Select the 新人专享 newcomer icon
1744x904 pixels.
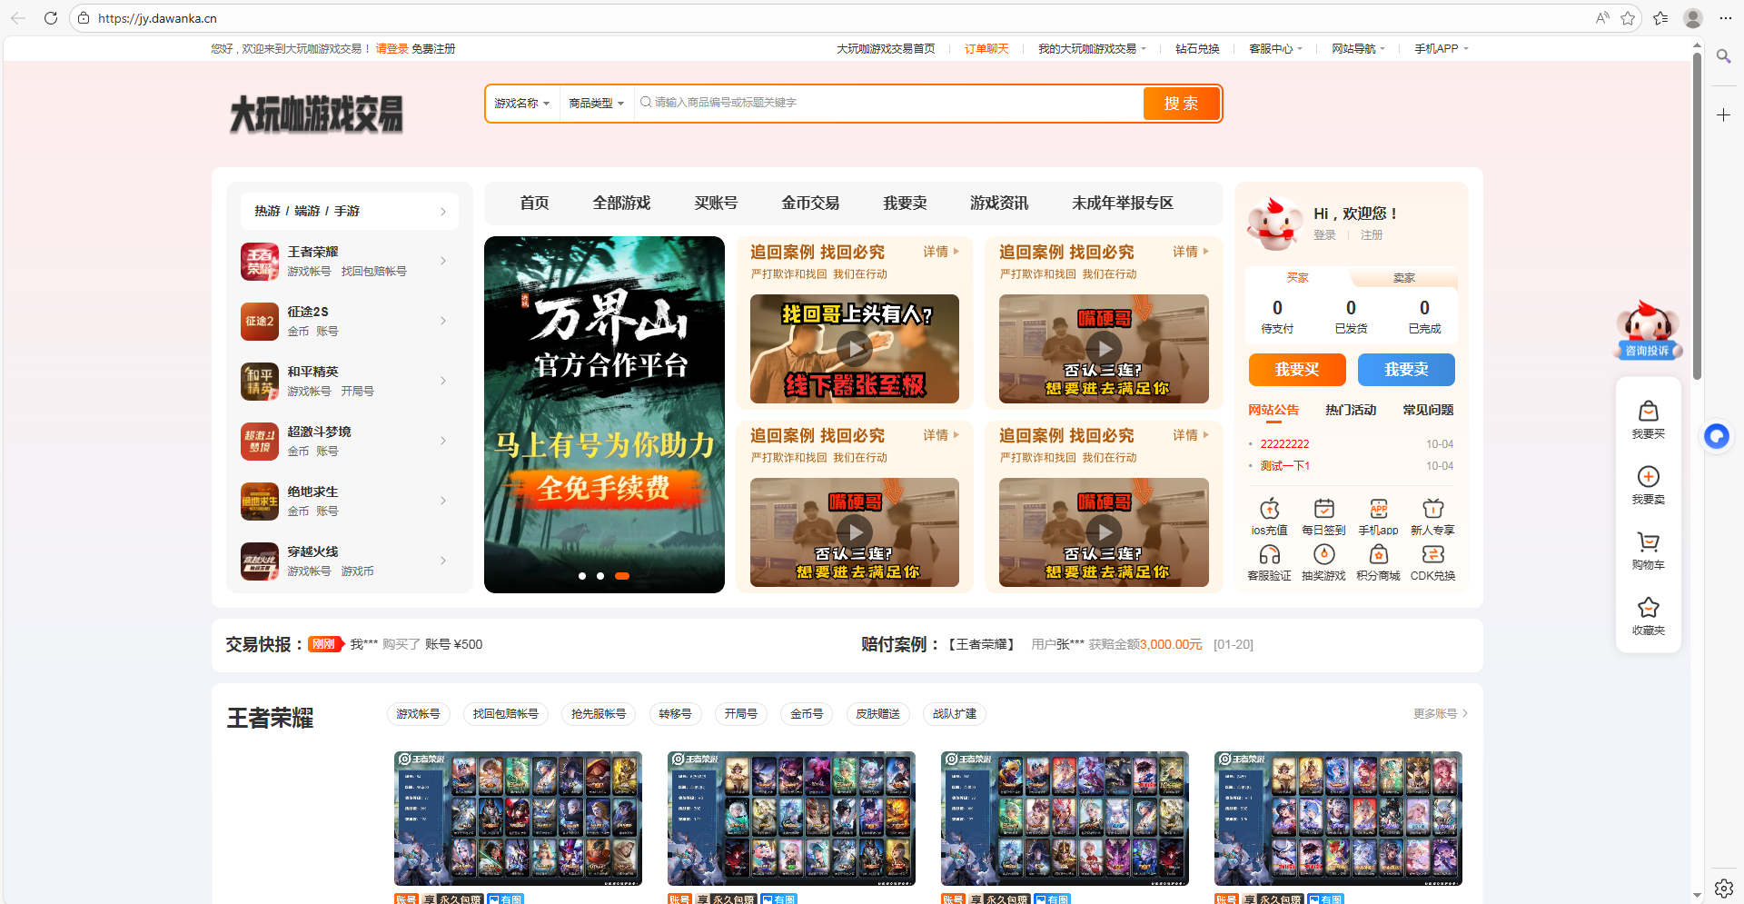coord(1432,516)
